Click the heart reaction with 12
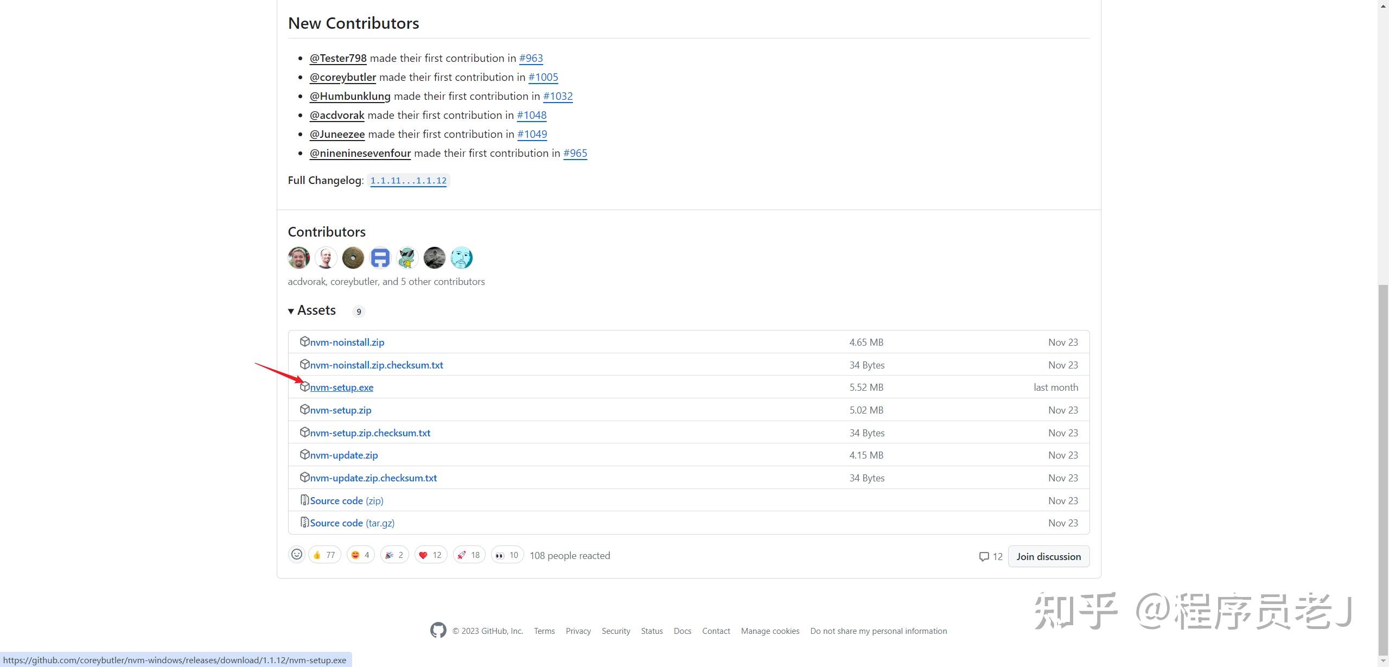 [x=430, y=555]
